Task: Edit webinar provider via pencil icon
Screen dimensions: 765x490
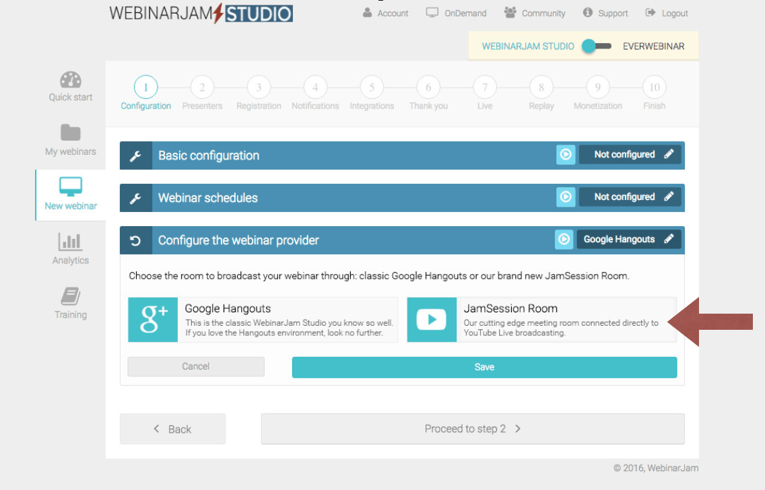Action: [669, 240]
